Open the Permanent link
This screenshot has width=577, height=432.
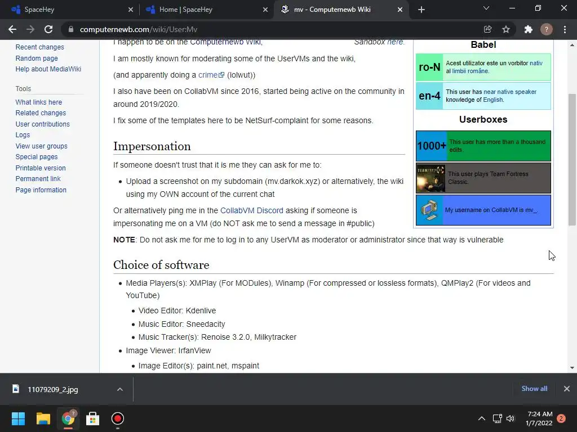[x=38, y=178]
